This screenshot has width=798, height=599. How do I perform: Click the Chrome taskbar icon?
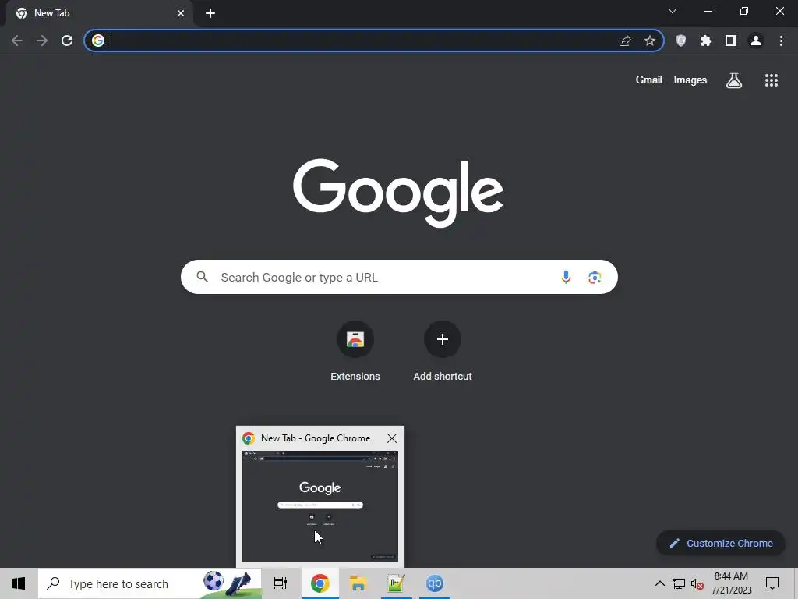(320, 583)
